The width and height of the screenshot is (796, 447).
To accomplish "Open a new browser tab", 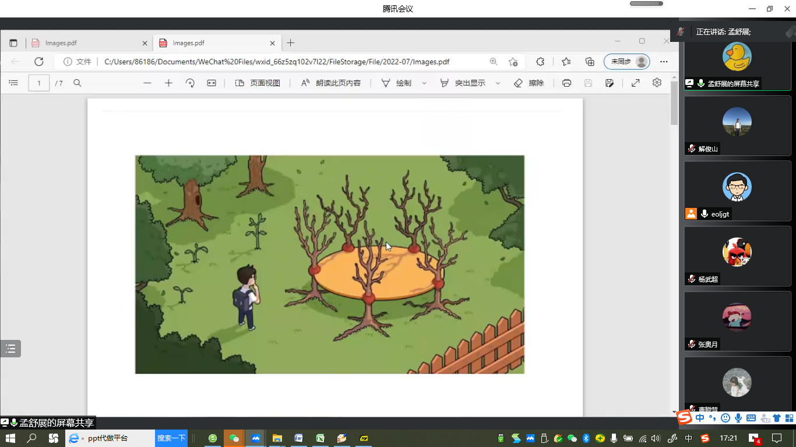I will pyautogui.click(x=291, y=43).
